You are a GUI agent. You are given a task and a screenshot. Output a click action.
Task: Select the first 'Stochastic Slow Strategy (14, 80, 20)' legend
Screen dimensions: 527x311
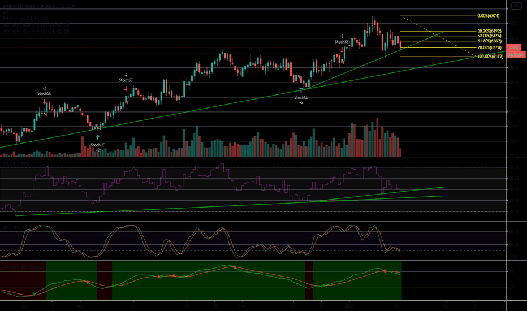tap(36, 25)
